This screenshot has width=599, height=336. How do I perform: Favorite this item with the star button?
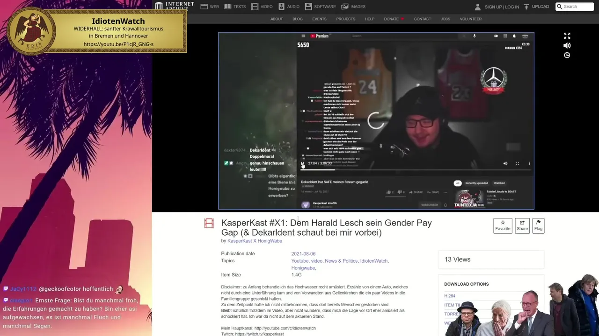click(503, 225)
